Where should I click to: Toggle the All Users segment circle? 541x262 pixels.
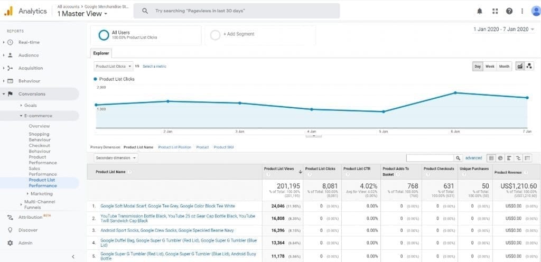pyautogui.click(x=104, y=35)
